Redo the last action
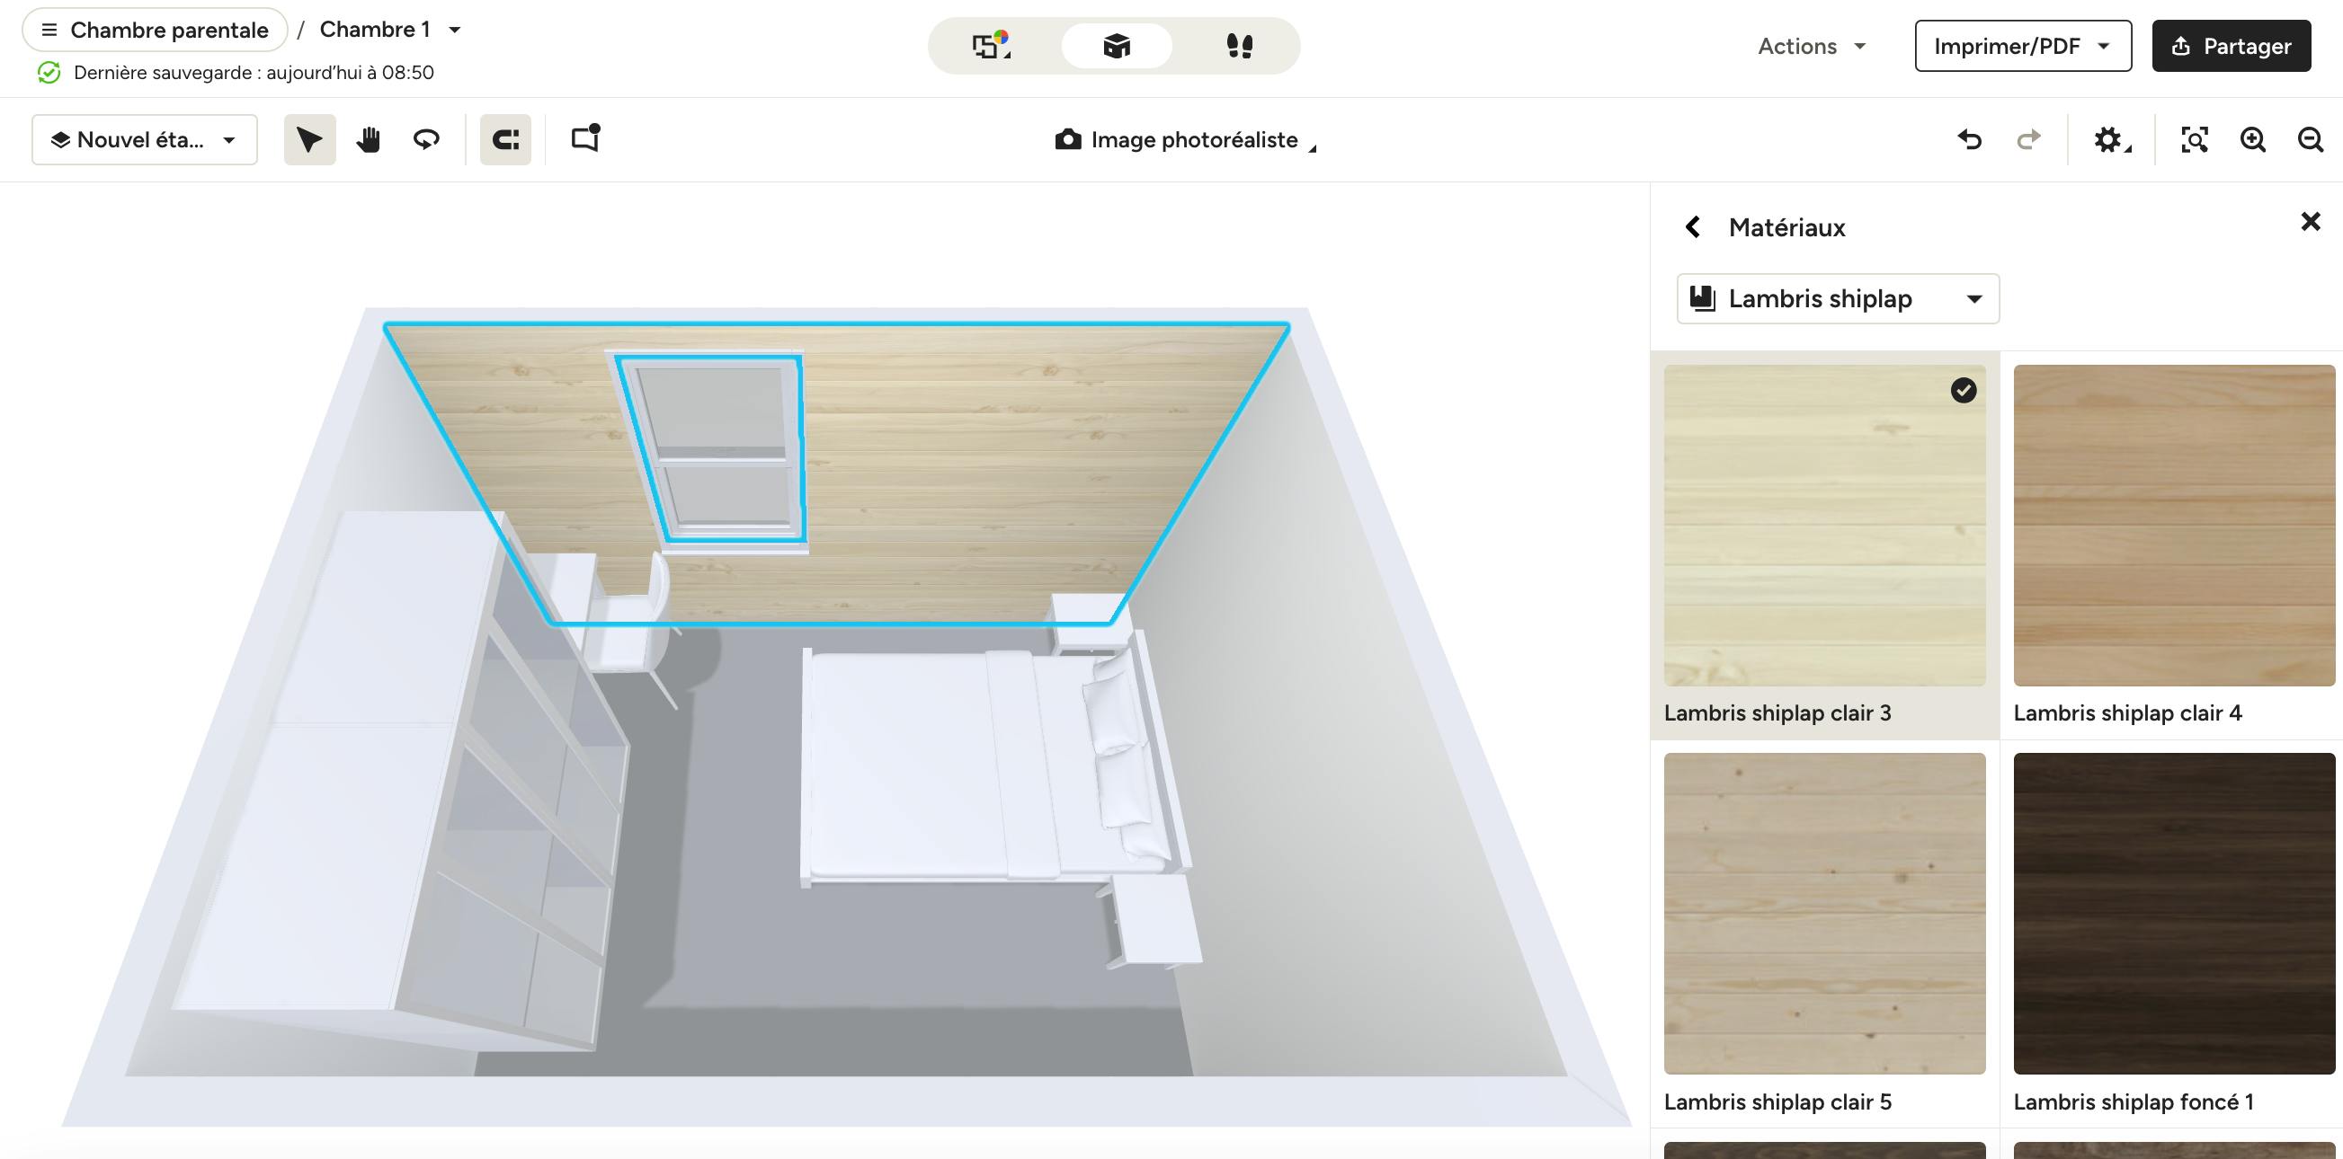 pyautogui.click(x=2028, y=139)
